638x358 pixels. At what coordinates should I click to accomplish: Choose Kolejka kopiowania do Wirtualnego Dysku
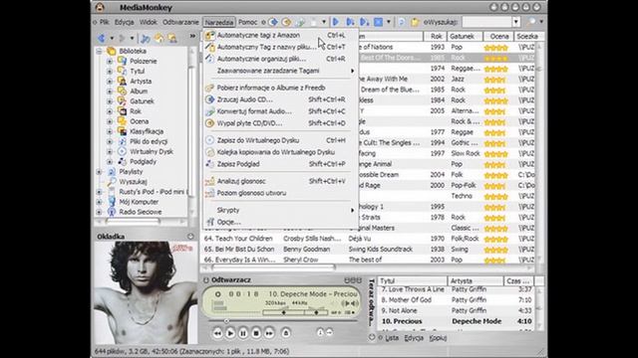click(280, 152)
